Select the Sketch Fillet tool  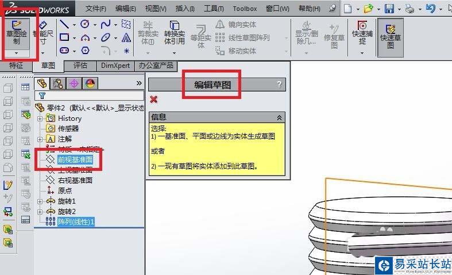[x=106, y=51]
